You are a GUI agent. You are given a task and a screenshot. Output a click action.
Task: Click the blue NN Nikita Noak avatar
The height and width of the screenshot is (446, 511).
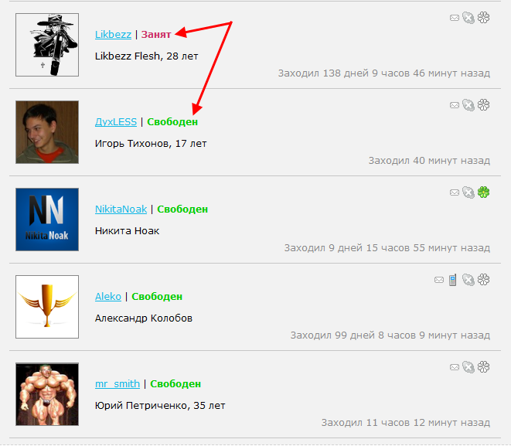(47, 220)
